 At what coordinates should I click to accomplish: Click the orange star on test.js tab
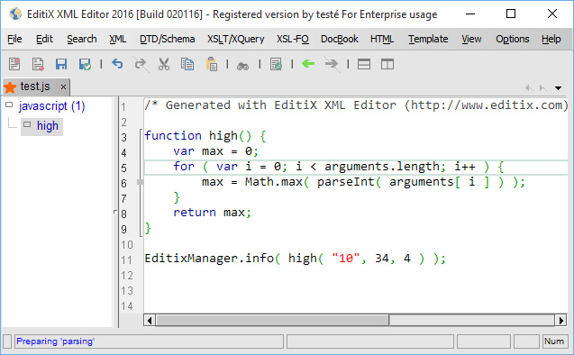click(10, 87)
